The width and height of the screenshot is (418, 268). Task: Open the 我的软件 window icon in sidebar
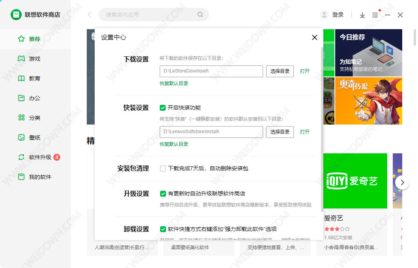tap(21, 177)
